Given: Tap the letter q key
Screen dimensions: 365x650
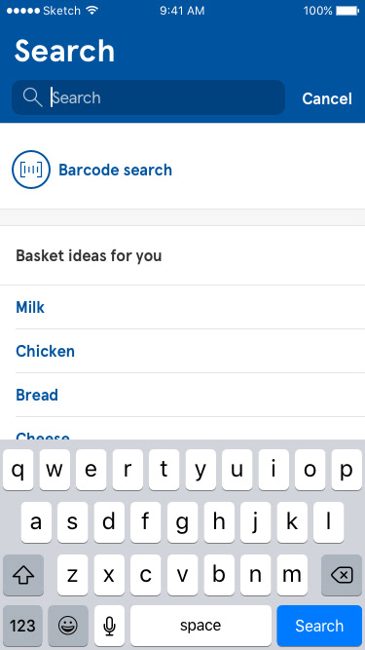Looking at the screenshot, I should (18, 470).
